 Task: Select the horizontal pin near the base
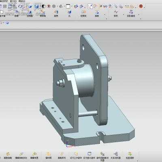(x=88, y=113)
